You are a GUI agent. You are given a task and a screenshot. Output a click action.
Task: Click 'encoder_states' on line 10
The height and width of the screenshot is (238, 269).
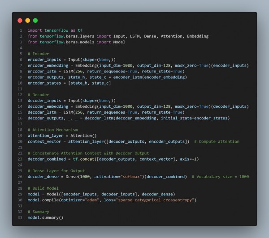point(44,83)
